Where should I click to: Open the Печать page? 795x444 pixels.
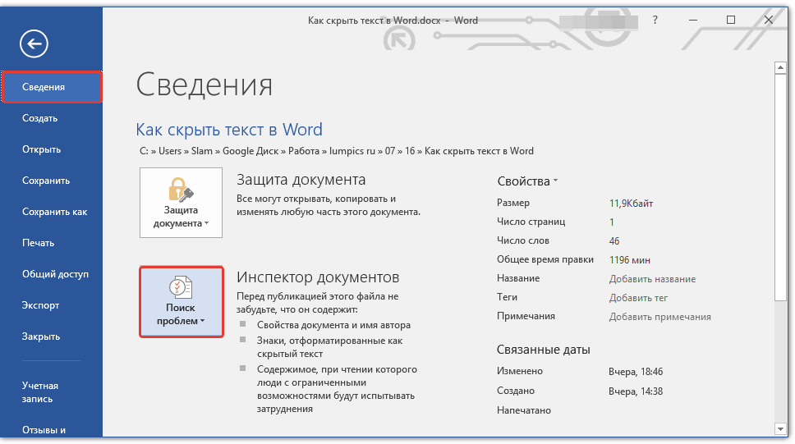38,243
